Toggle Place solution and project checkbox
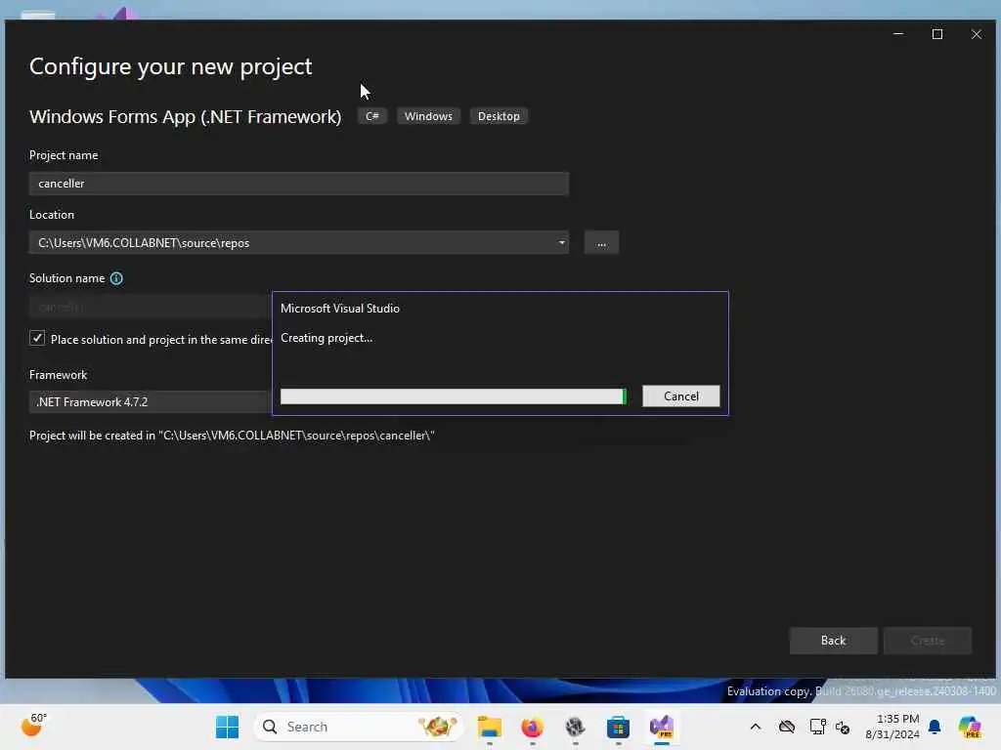Image resolution: width=1001 pixels, height=750 pixels. click(37, 339)
